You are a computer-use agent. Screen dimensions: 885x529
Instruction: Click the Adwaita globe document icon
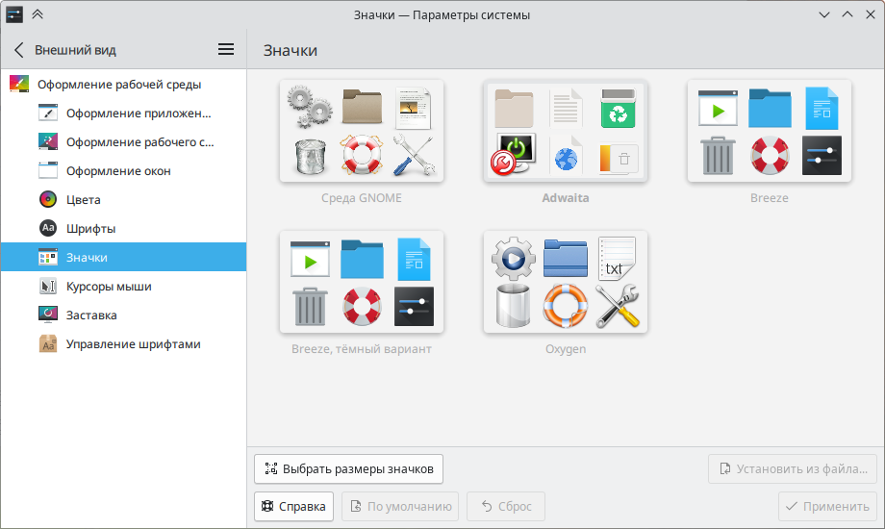click(566, 154)
